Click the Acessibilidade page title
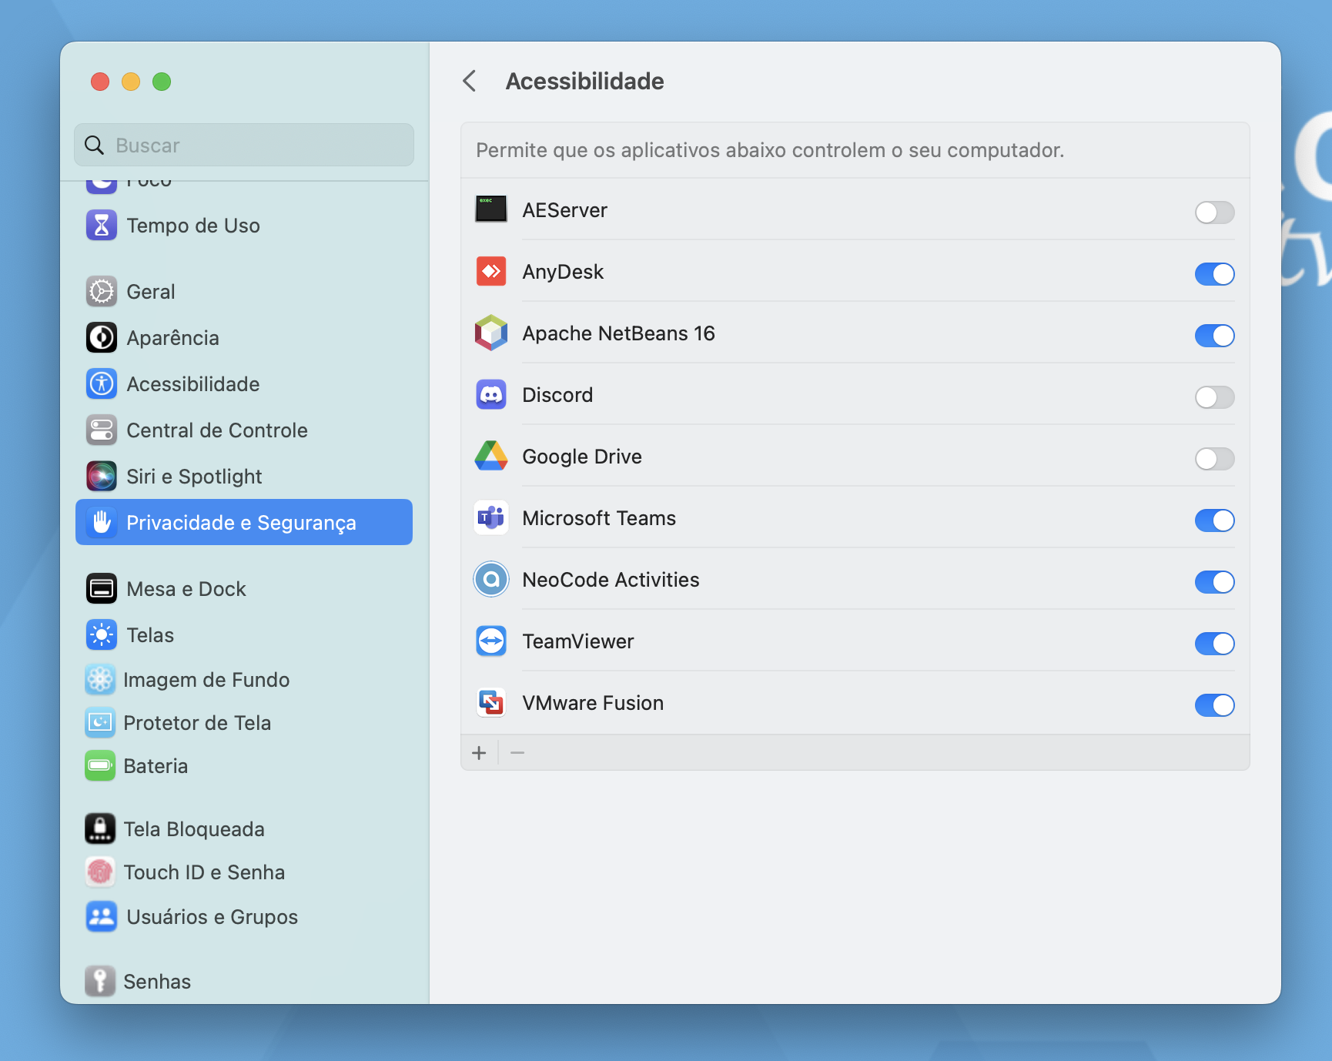1332x1061 pixels. tap(584, 81)
